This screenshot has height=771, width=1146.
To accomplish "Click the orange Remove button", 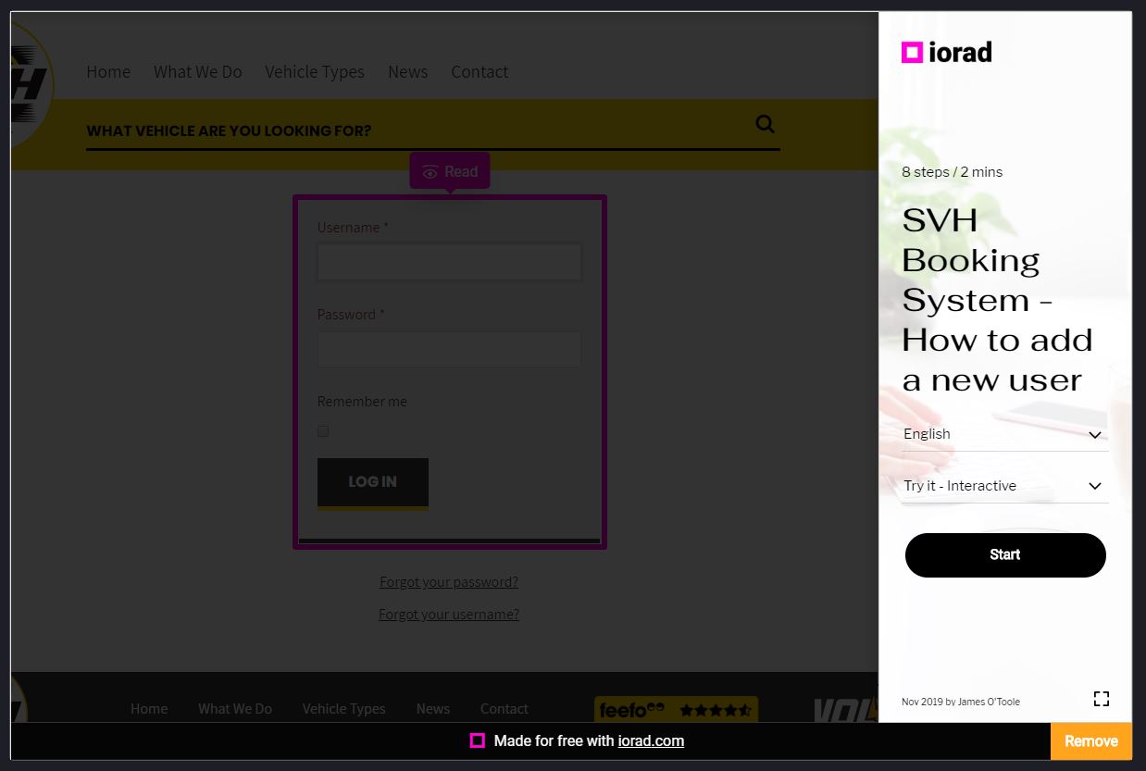I will tap(1090, 740).
